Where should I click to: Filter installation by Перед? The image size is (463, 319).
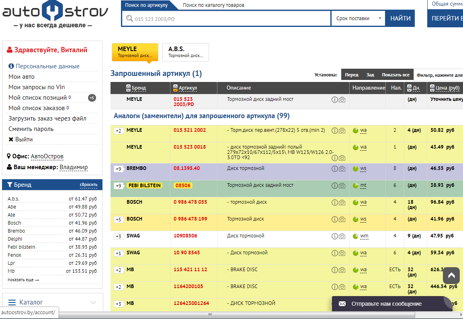pyautogui.click(x=351, y=75)
